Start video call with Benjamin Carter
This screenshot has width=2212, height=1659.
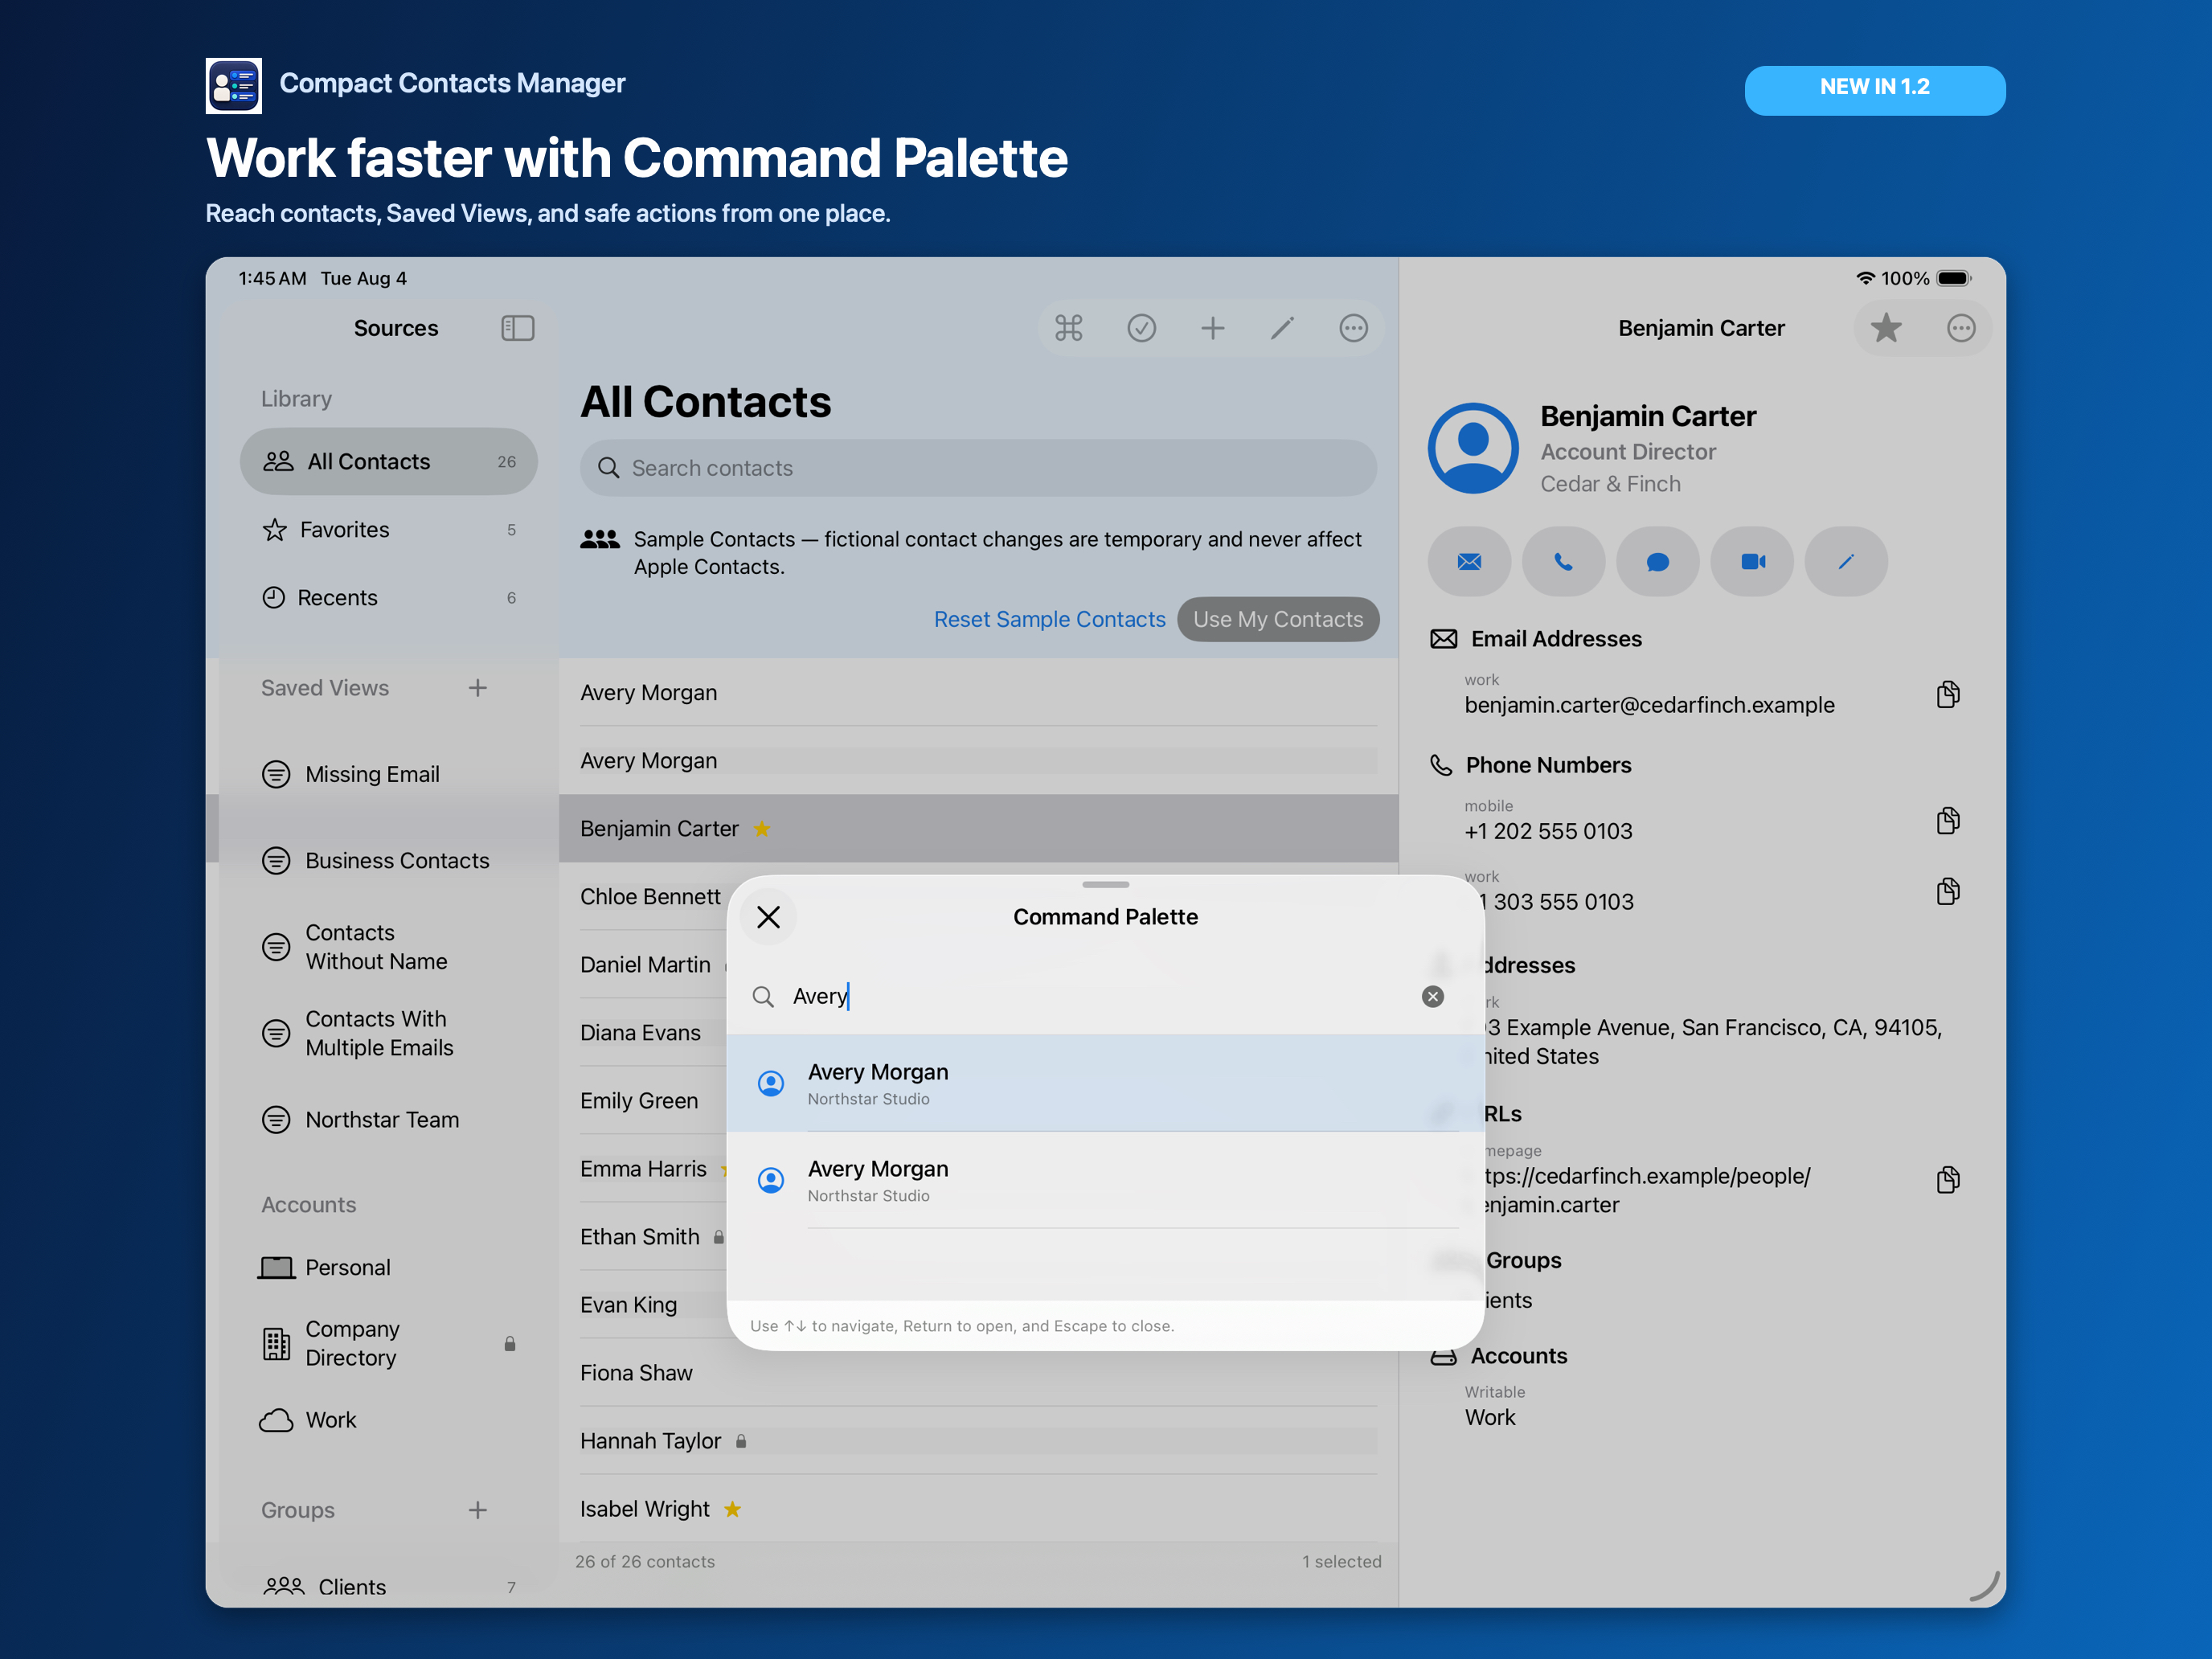(x=1752, y=562)
